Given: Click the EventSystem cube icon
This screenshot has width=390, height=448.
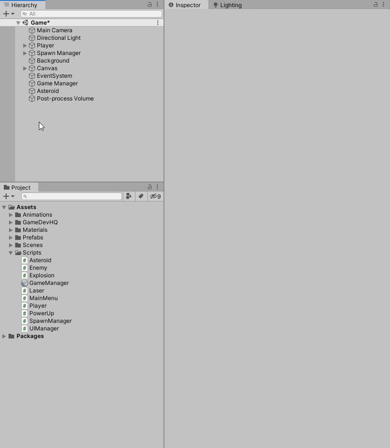Looking at the screenshot, I should [32, 76].
